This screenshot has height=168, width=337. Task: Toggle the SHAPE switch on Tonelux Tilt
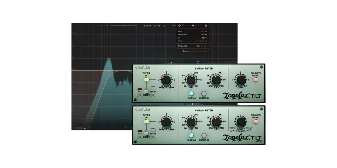pyautogui.click(x=146, y=91)
